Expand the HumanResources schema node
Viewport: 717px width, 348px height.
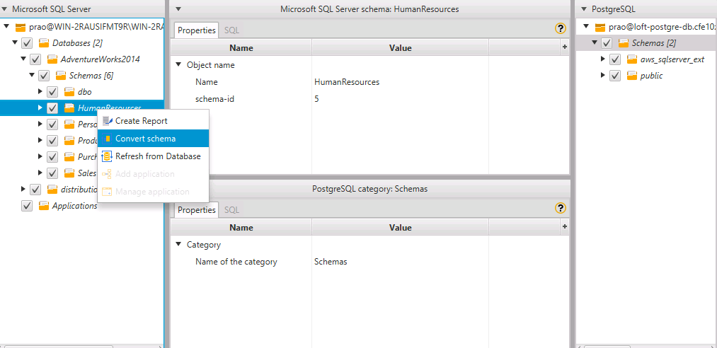(x=40, y=108)
